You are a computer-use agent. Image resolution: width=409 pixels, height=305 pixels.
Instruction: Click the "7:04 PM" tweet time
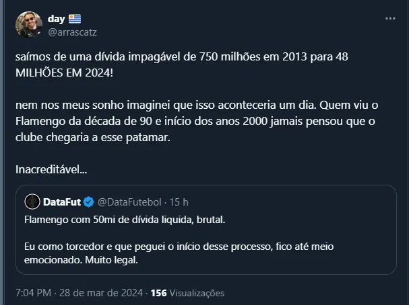pos(33,293)
